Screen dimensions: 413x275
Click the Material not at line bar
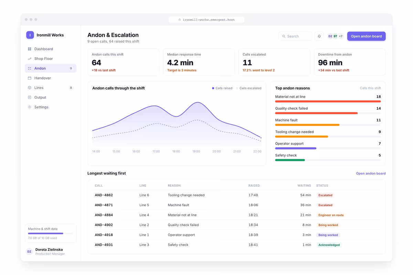point(328,101)
